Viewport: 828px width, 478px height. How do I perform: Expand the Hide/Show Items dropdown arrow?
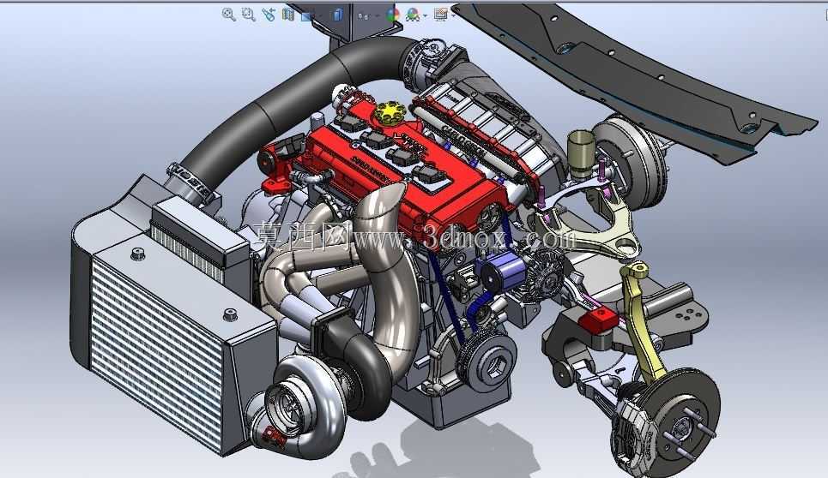coord(377,15)
